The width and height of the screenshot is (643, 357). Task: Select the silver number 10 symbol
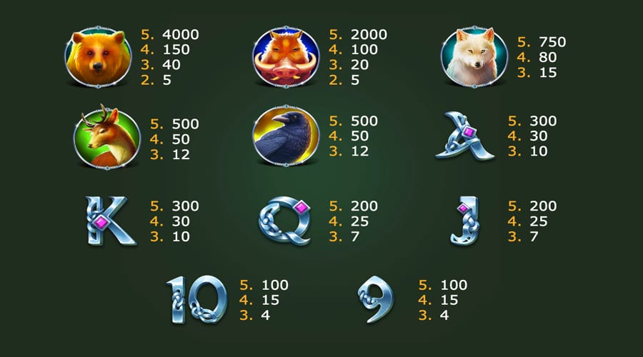click(196, 300)
